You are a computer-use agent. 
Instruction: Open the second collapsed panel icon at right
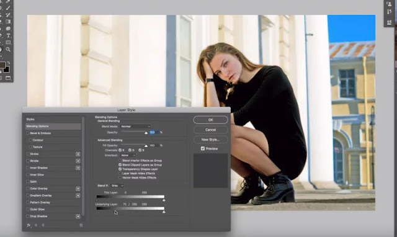(x=389, y=12)
